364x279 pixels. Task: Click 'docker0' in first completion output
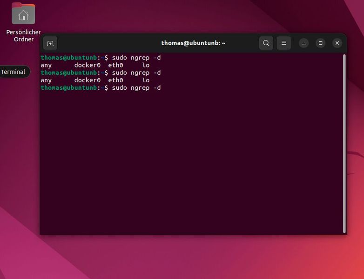(88, 65)
